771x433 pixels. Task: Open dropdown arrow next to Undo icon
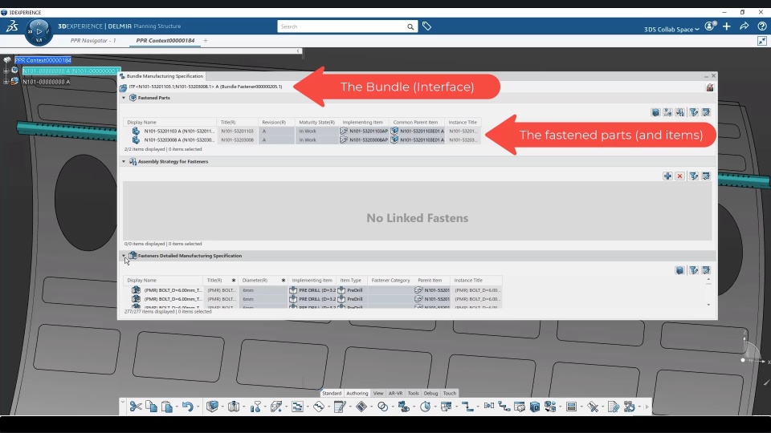pos(198,407)
